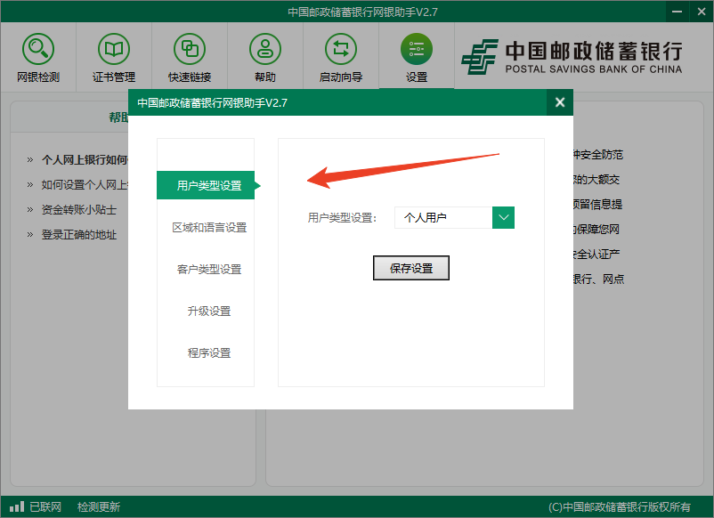Switch to 区域和语言设置 tab
714x518 pixels.
[209, 227]
